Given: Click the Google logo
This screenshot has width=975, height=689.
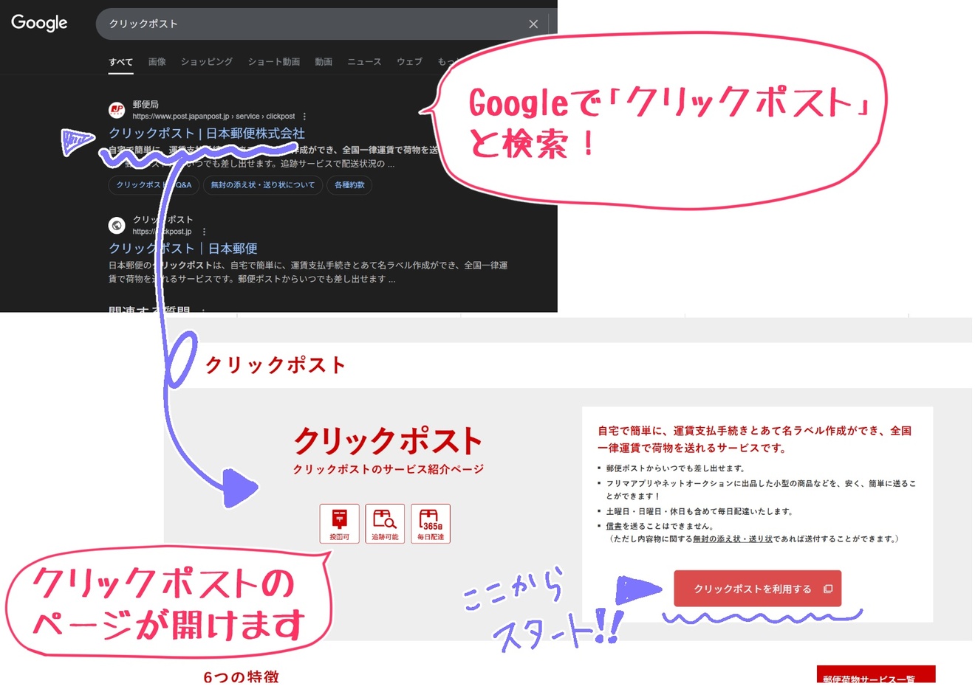Looking at the screenshot, I should point(39,23).
